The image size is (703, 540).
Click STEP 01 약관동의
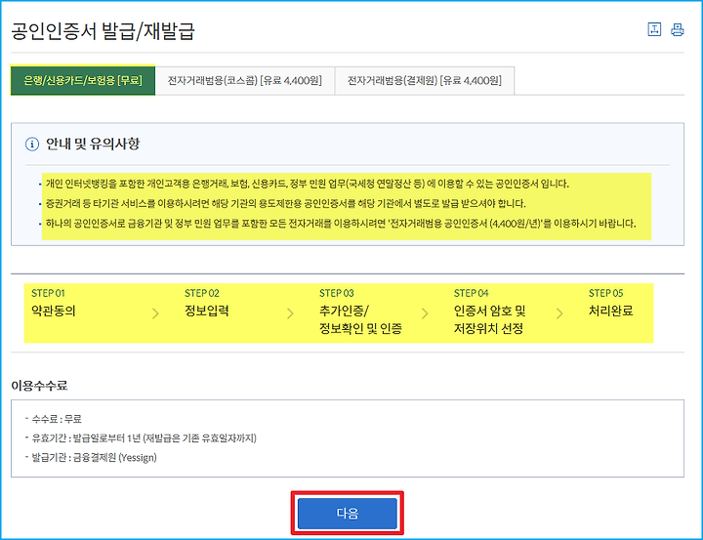(x=54, y=303)
